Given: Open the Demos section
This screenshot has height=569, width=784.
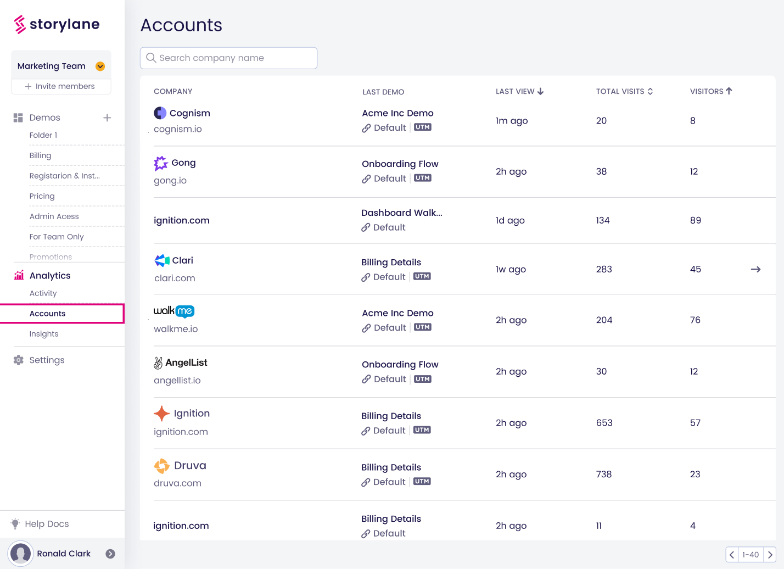Looking at the screenshot, I should [44, 118].
